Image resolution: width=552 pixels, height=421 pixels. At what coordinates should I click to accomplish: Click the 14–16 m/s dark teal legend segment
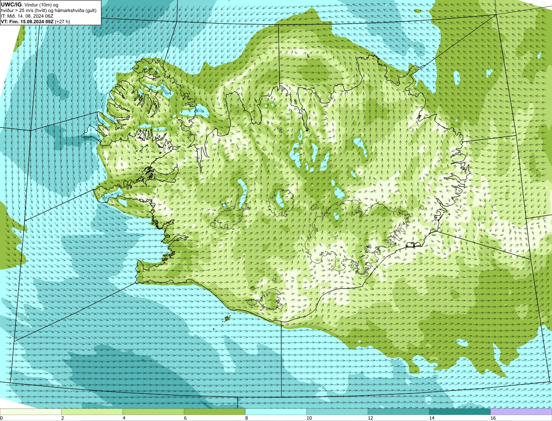[x=460, y=412]
